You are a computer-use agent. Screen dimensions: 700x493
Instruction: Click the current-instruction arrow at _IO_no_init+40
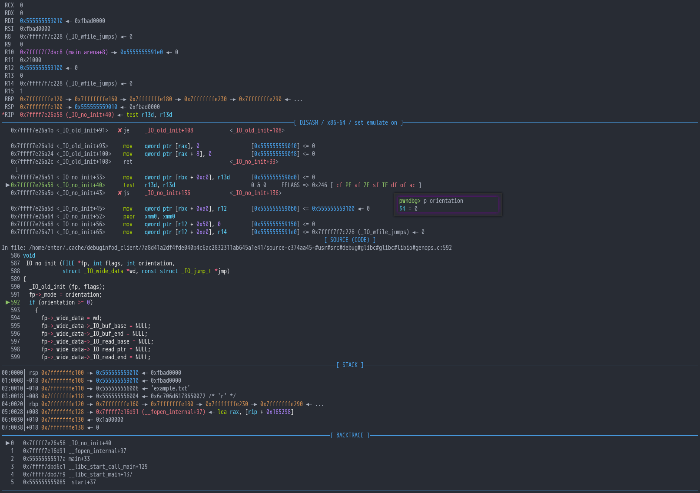click(x=7, y=185)
